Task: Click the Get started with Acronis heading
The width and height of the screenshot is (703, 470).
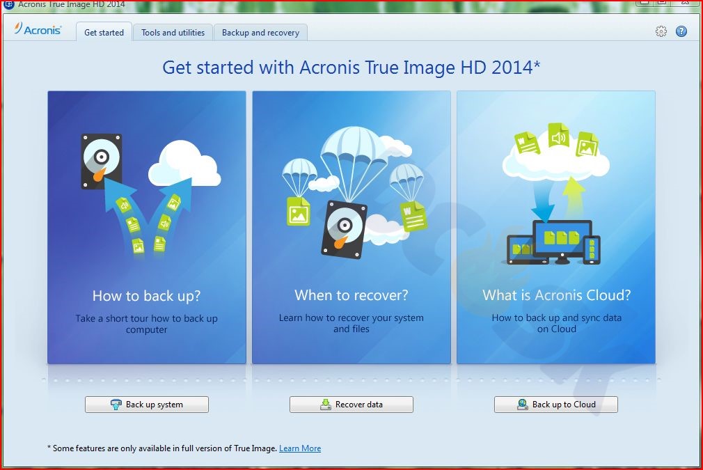Action: point(351,68)
